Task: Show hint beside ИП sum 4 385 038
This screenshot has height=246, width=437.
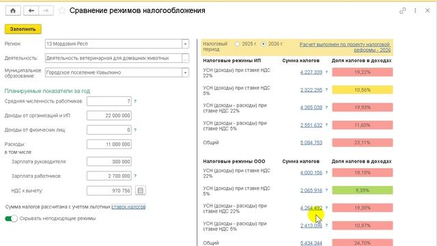Action: click(326, 107)
